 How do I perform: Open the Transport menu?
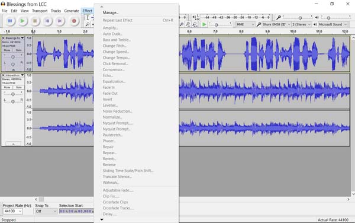point(40,11)
